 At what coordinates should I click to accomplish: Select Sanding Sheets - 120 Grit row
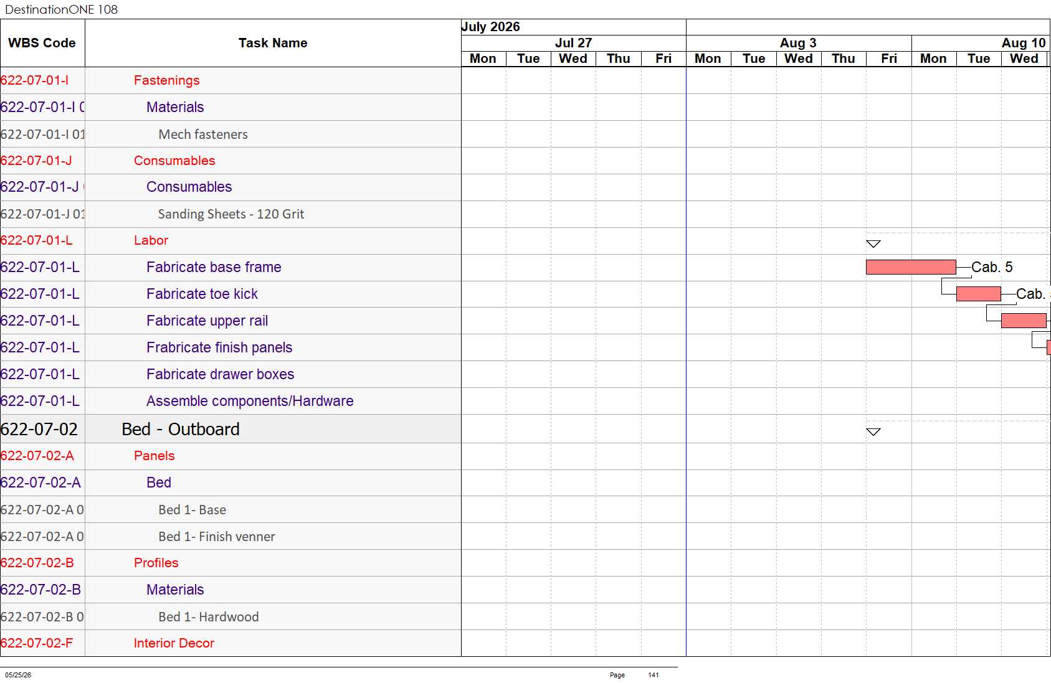(231, 214)
